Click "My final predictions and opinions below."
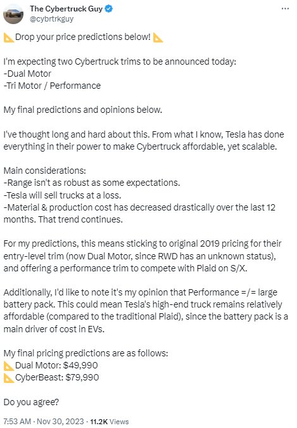 (x=82, y=110)
